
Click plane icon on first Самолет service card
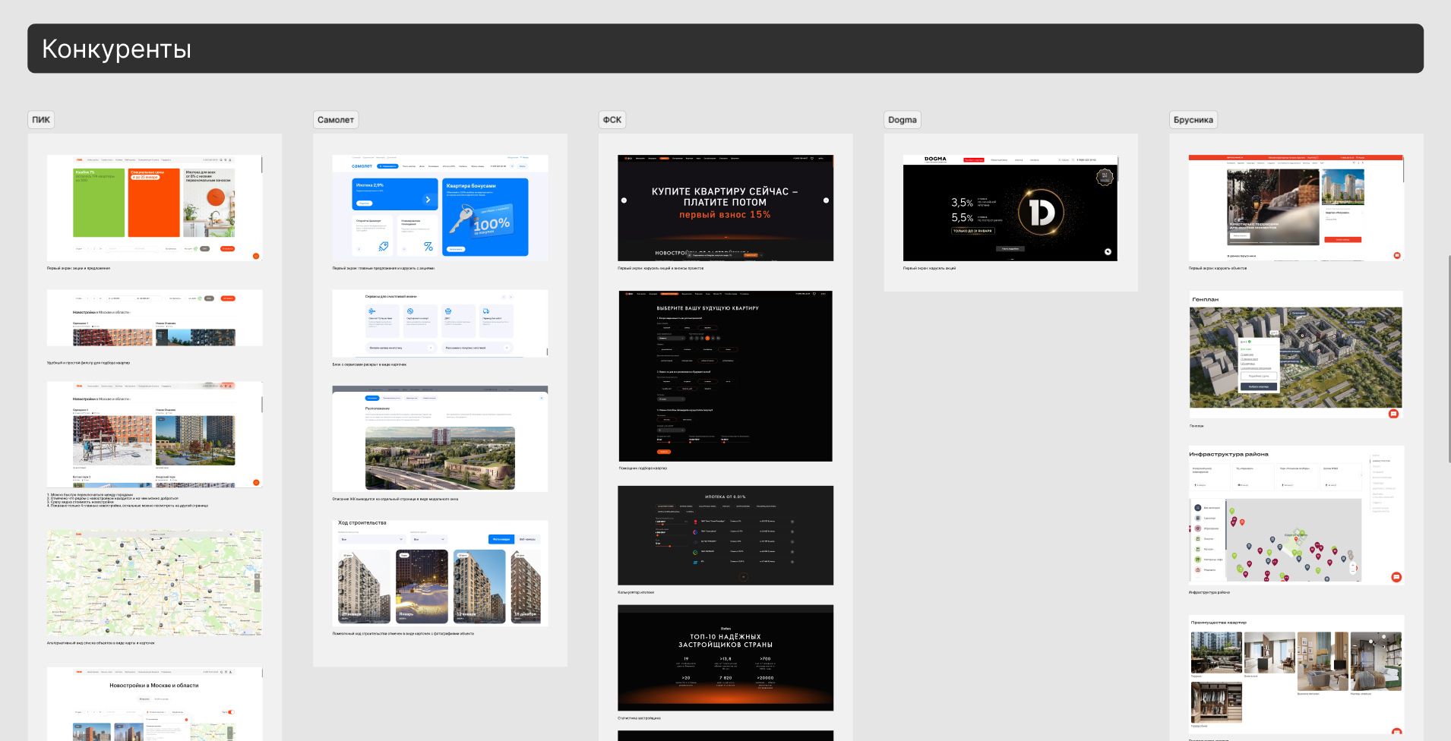coord(371,311)
